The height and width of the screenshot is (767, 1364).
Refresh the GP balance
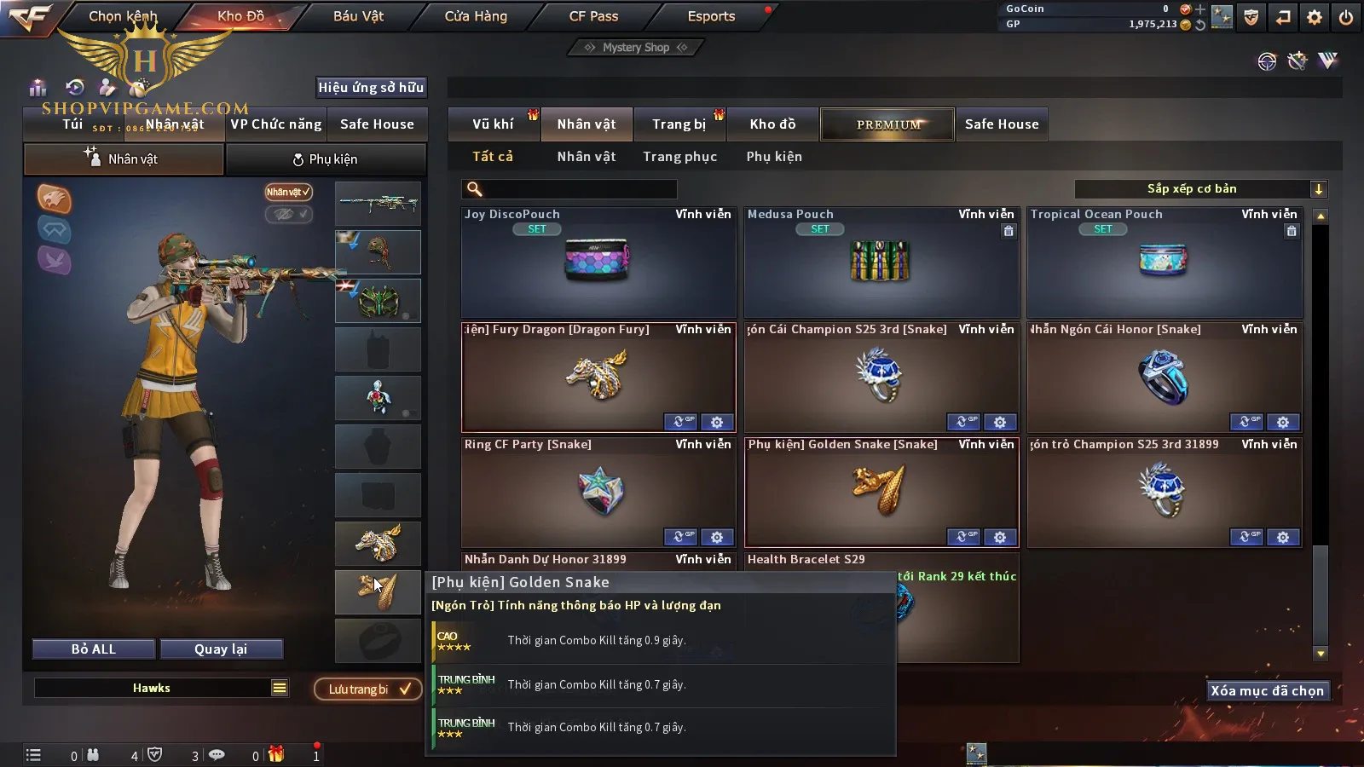(x=1200, y=25)
